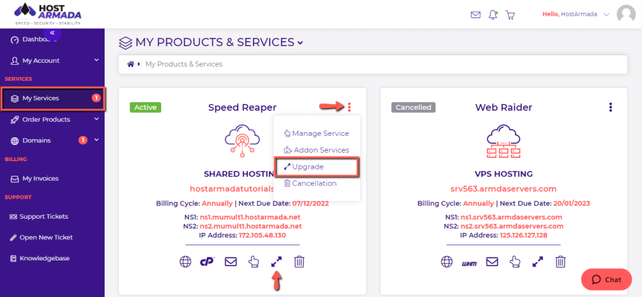Open the notifications bell icon
The width and height of the screenshot is (642, 297).
tap(493, 15)
